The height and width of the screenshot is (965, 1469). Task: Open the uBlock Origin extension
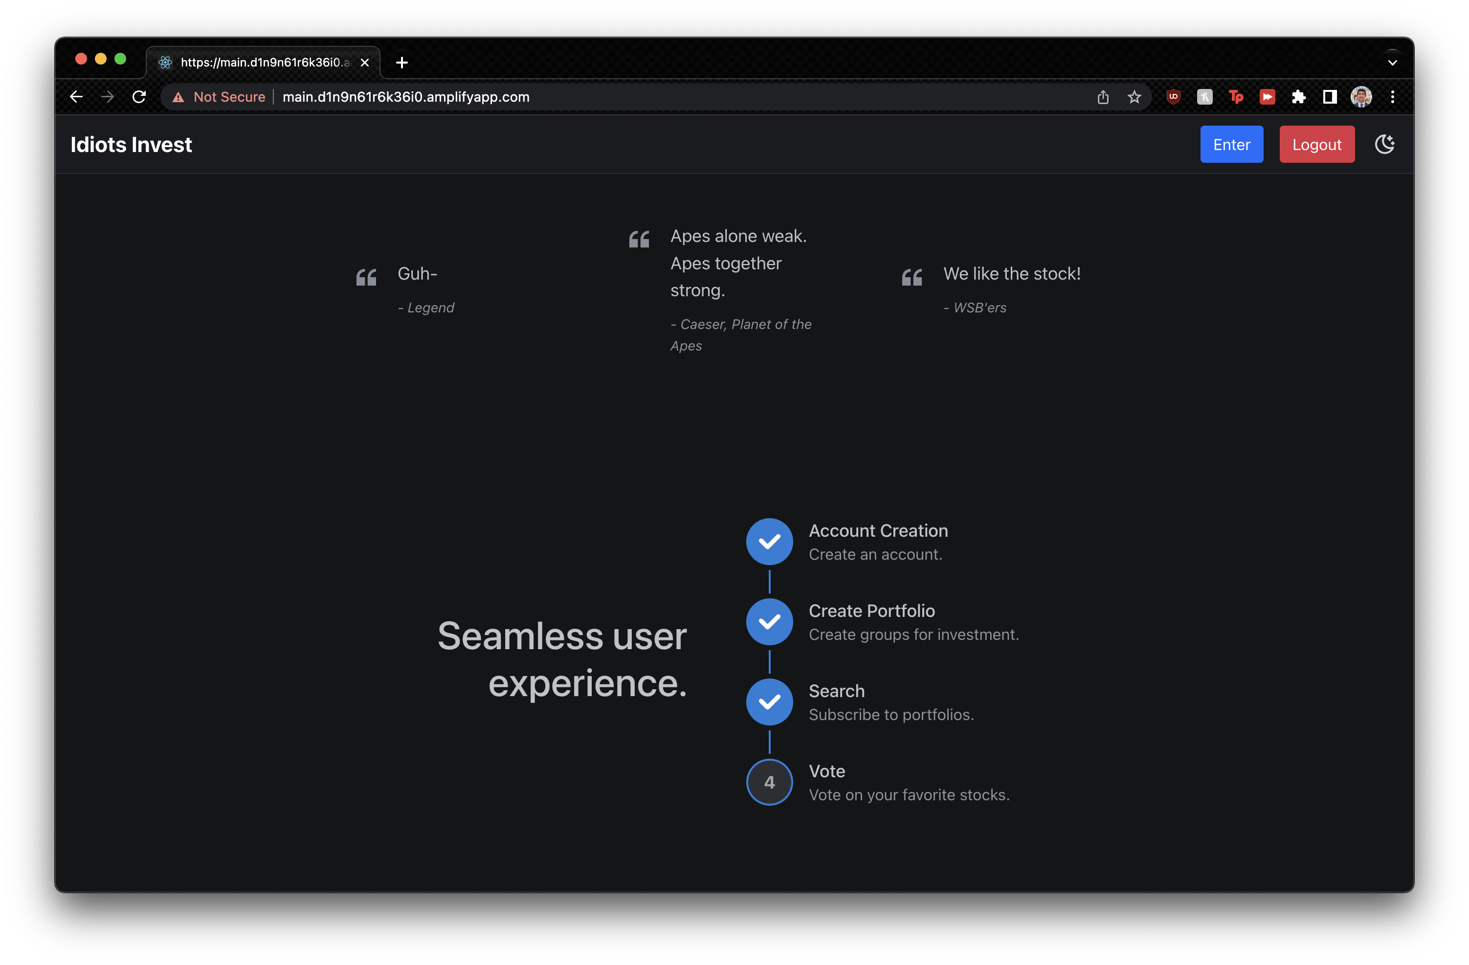point(1173,97)
